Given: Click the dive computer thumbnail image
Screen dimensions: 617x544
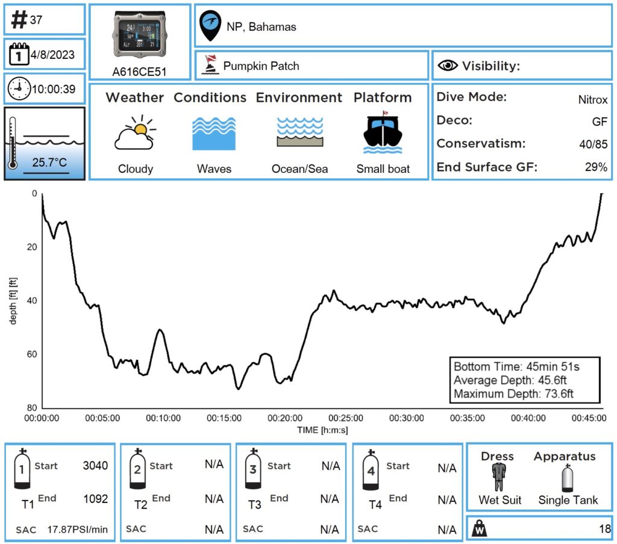Looking at the screenshot, I should pos(139,35).
